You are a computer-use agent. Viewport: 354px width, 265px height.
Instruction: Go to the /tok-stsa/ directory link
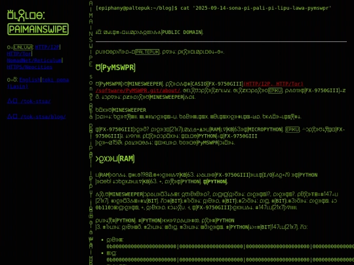tap(29, 101)
